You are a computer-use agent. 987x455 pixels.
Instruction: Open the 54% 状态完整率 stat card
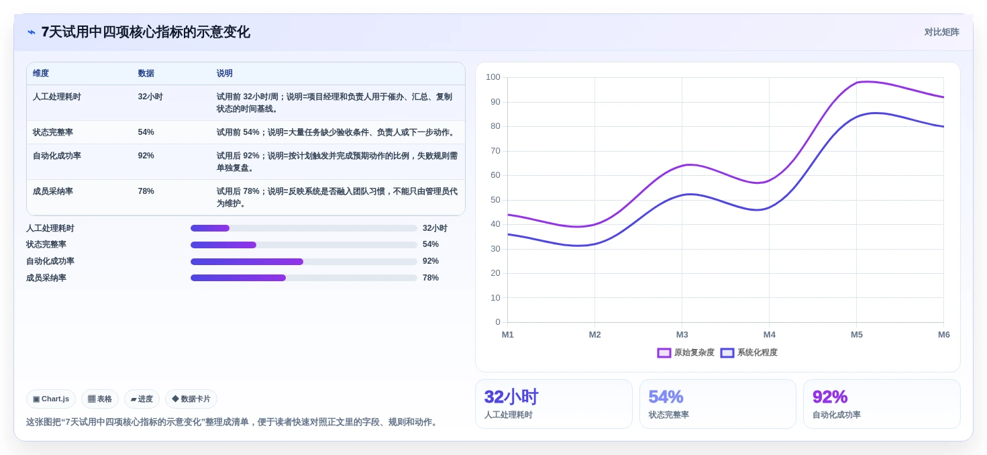click(x=718, y=404)
